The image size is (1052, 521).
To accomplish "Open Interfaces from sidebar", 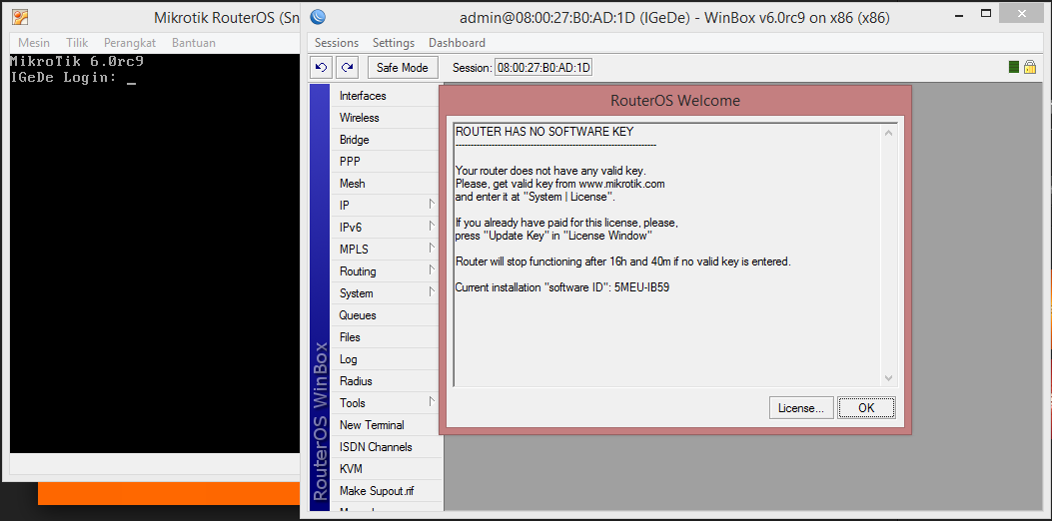I will (x=386, y=96).
